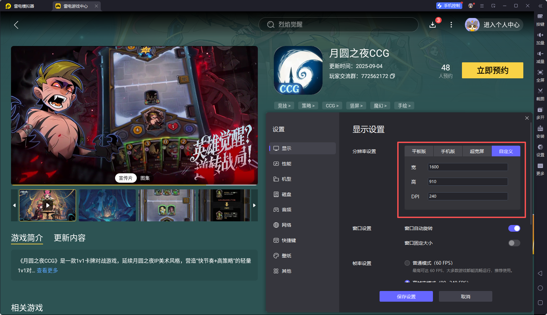
Task: Open 磁盘 settings category
Action: (x=303, y=194)
